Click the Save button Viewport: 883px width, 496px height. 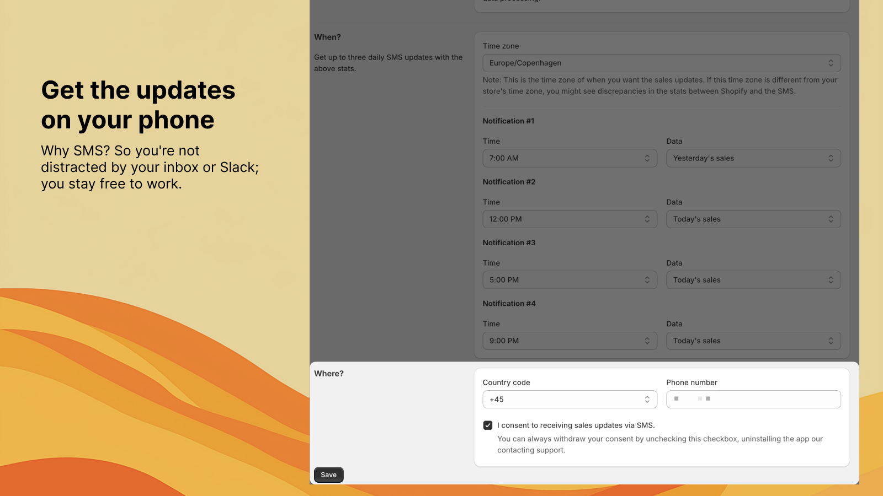click(x=328, y=475)
